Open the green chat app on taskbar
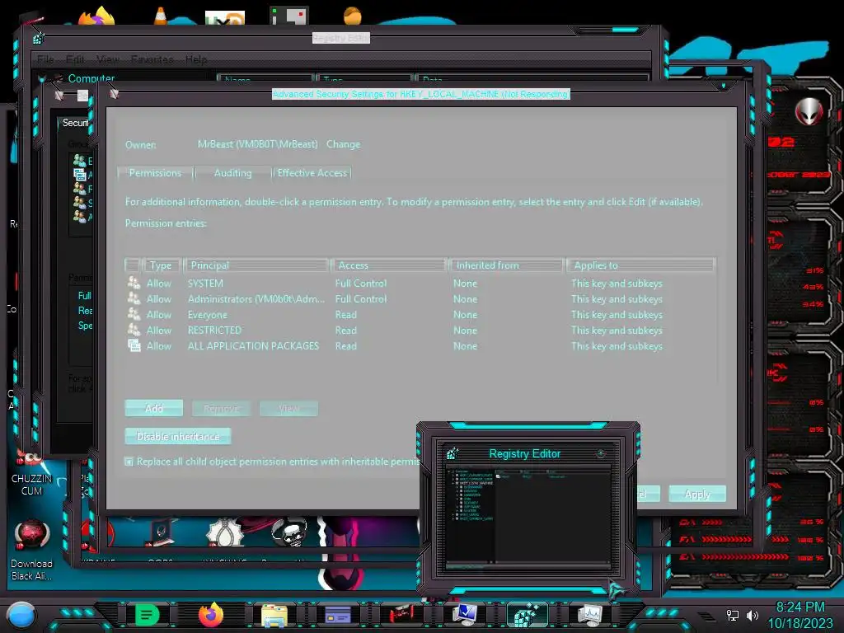Screen dimensions: 844x633 (147, 615)
